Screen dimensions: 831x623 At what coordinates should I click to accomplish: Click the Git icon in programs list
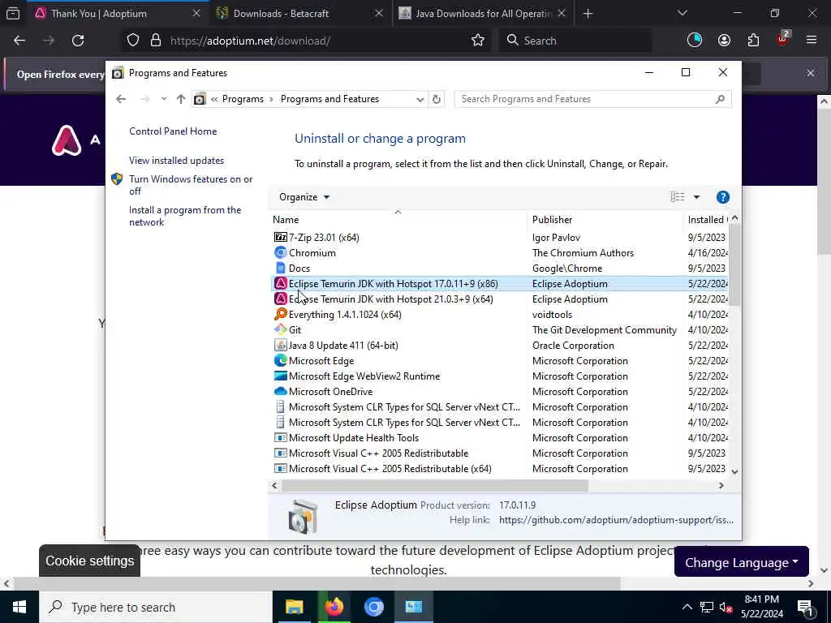[280, 329]
